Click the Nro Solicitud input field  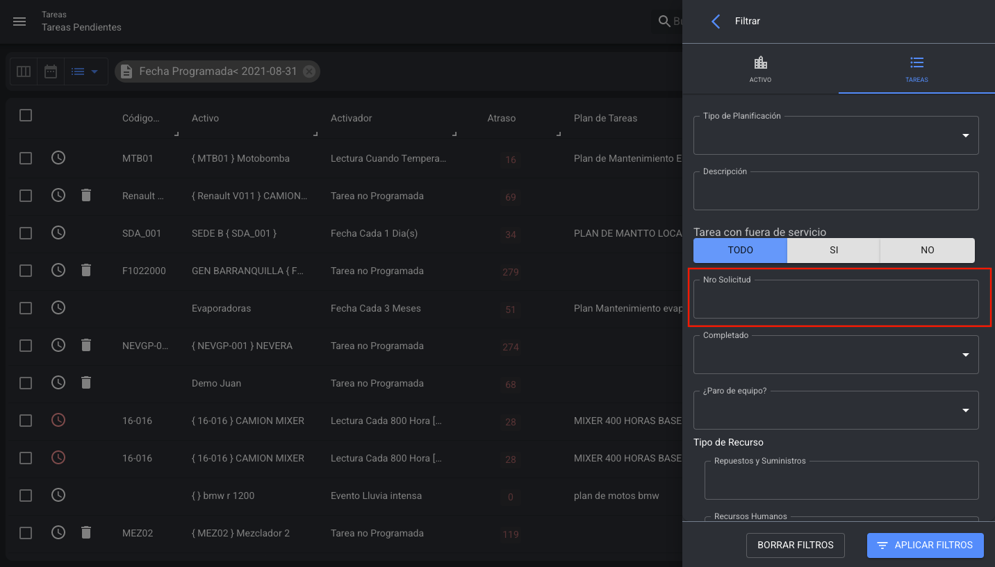pyautogui.click(x=836, y=301)
